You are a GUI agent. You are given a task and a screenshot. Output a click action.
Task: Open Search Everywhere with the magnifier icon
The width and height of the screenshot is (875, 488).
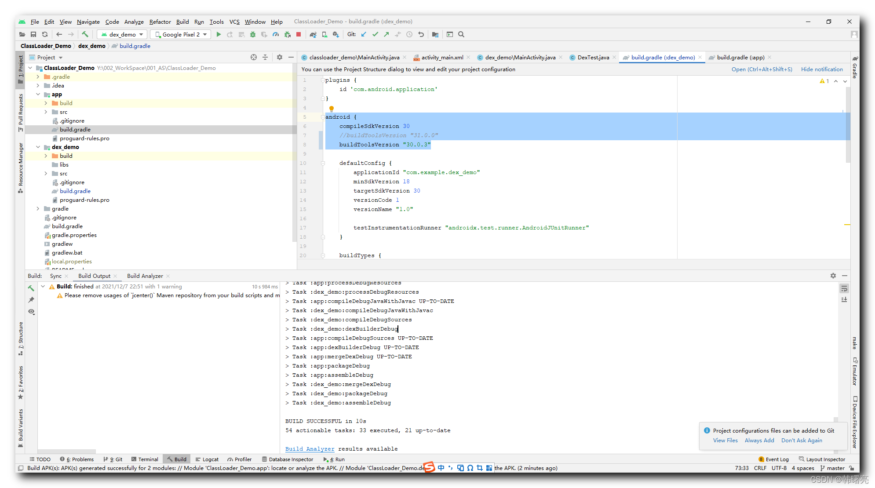(461, 34)
